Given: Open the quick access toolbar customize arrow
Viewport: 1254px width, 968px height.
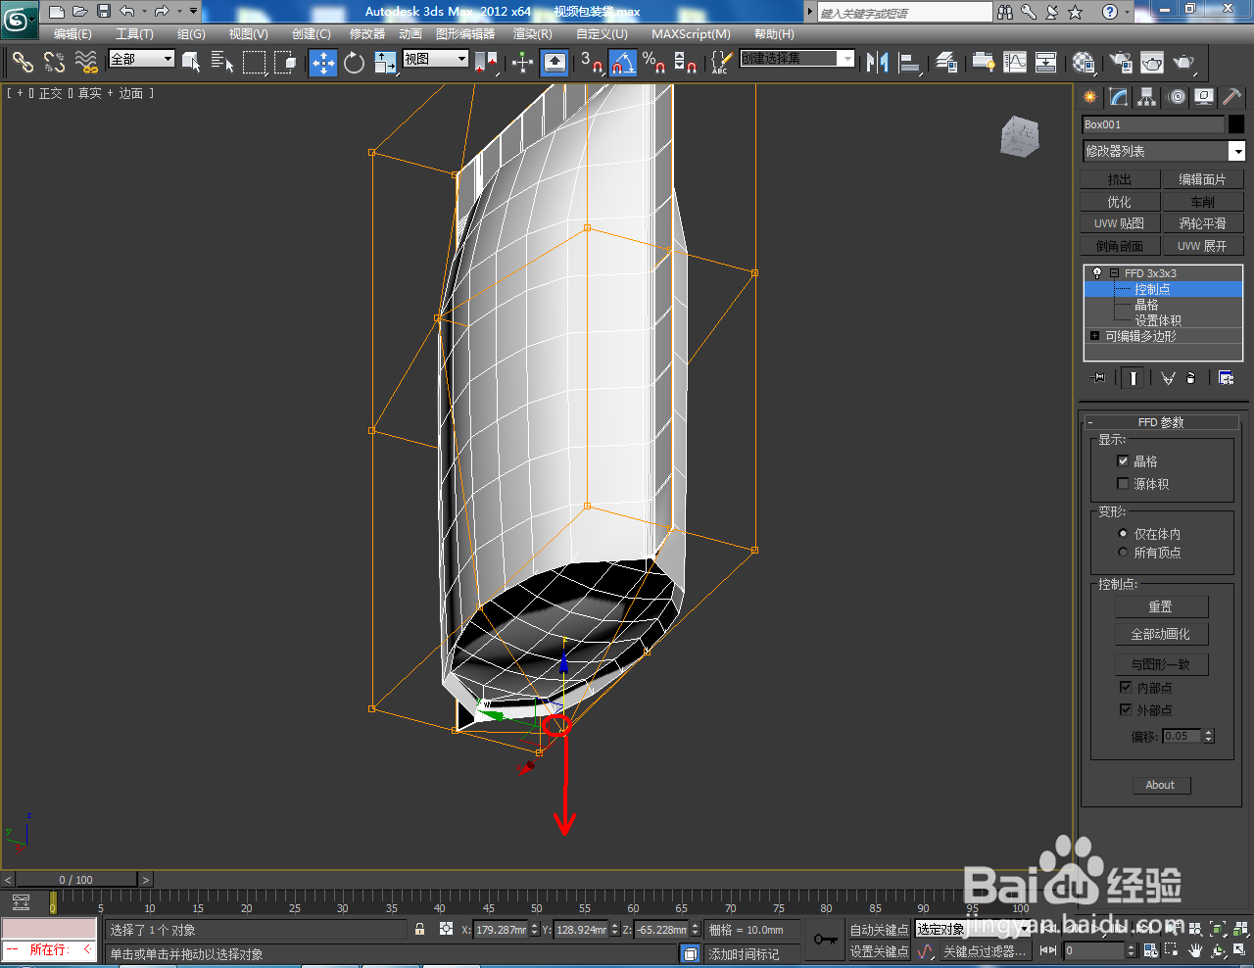Looking at the screenshot, I should 193,12.
